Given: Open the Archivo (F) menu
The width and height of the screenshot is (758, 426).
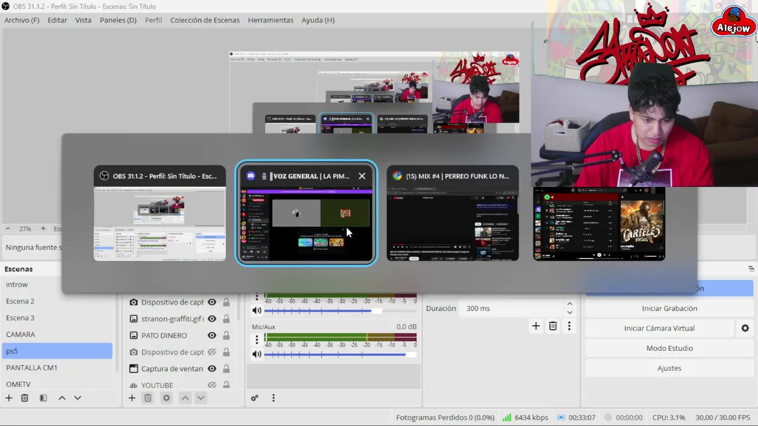Looking at the screenshot, I should 22,20.
